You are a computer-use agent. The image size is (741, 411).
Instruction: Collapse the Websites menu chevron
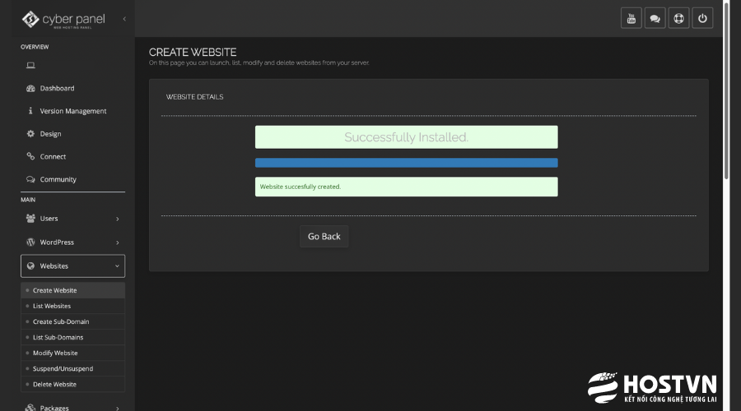click(x=117, y=266)
